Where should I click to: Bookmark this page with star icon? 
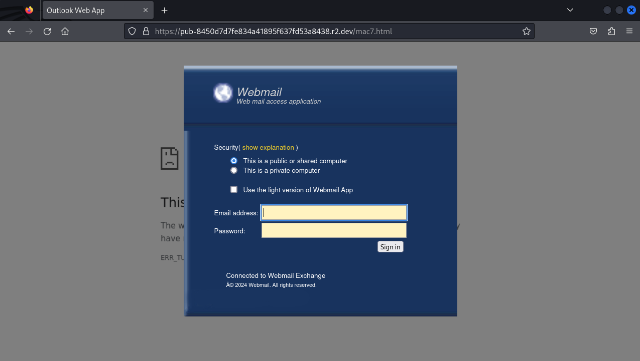pos(526,31)
